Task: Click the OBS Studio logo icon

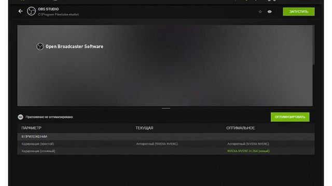Action: coord(31,11)
